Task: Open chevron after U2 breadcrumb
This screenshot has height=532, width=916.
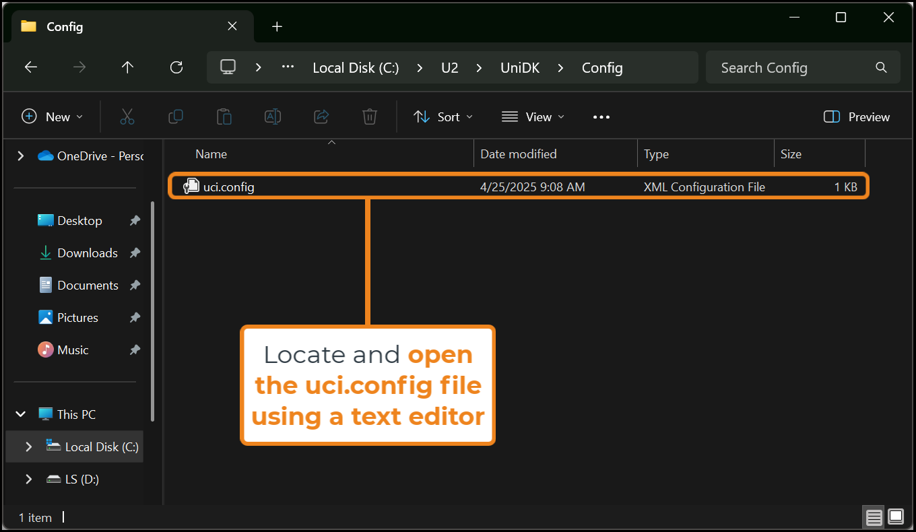Action: click(480, 67)
